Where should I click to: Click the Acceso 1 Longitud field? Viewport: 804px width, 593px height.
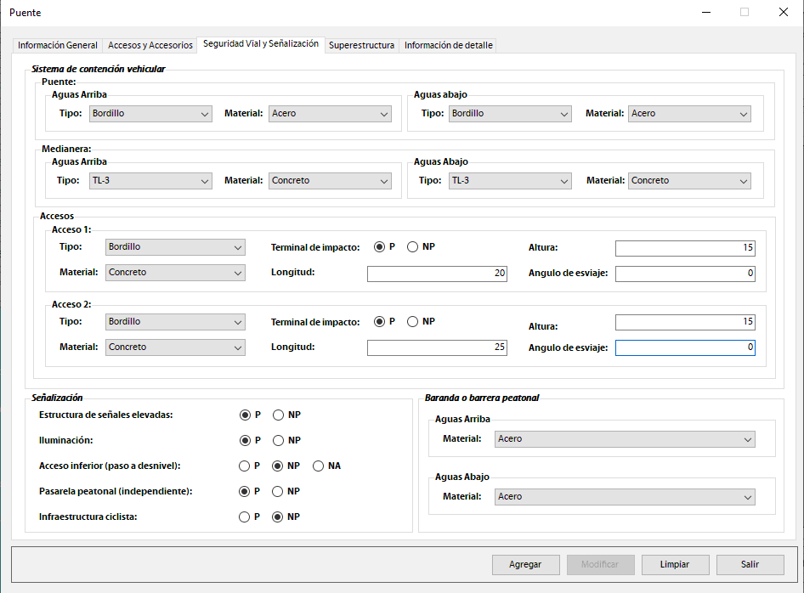(x=437, y=274)
